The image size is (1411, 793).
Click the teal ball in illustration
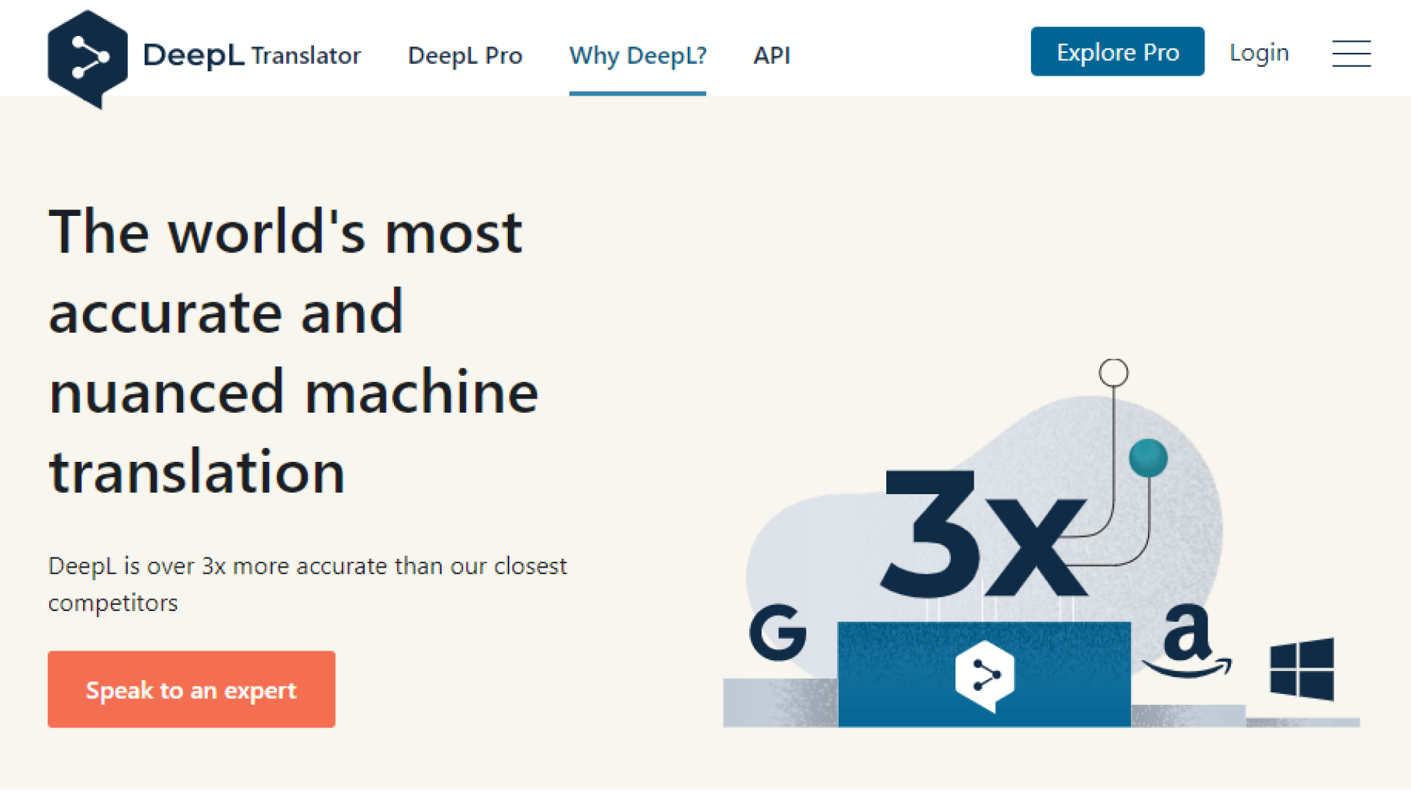1147,457
